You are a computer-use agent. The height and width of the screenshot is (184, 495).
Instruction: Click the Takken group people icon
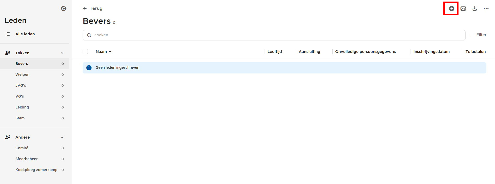(8, 53)
